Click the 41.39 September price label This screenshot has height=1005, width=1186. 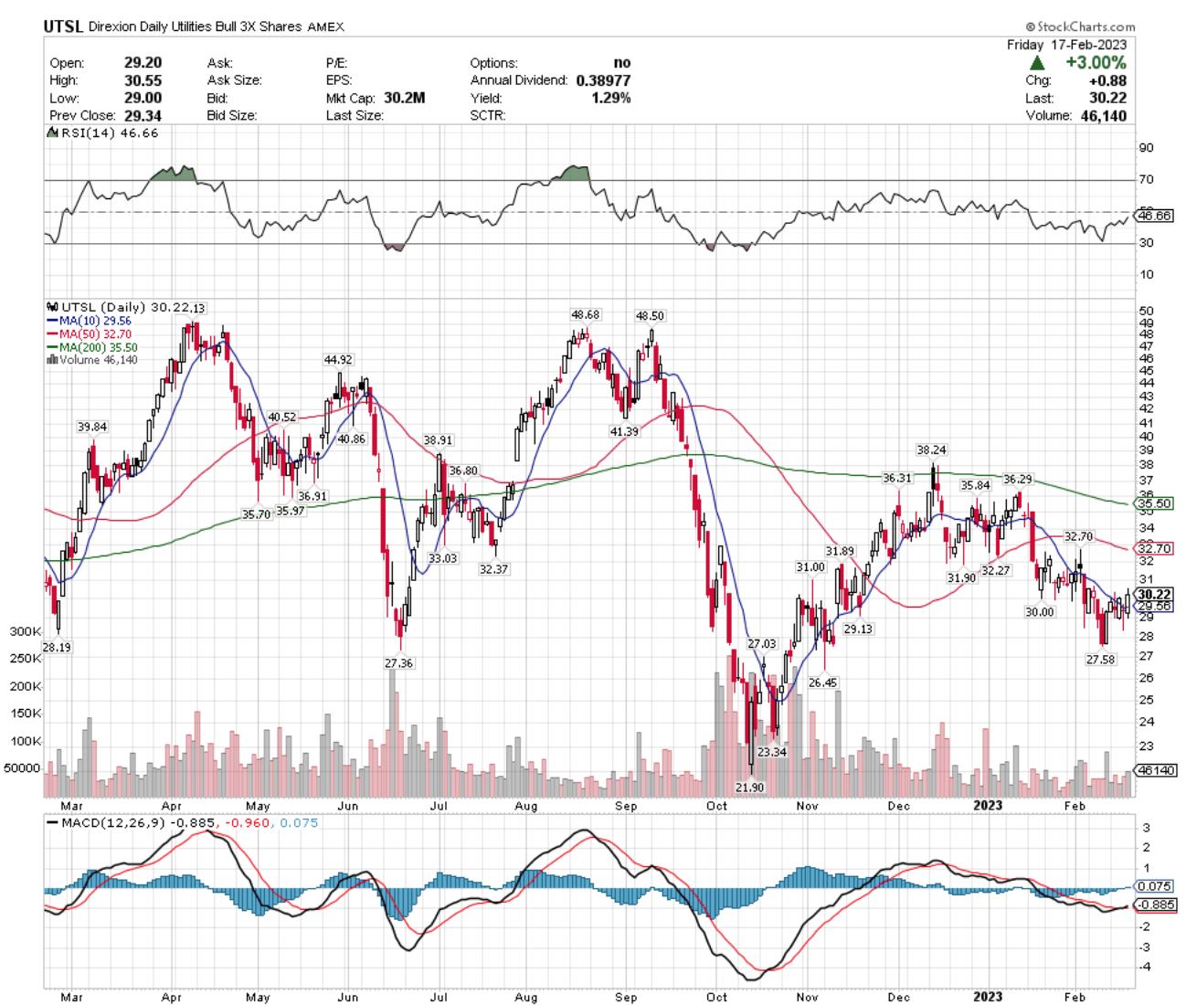(625, 431)
